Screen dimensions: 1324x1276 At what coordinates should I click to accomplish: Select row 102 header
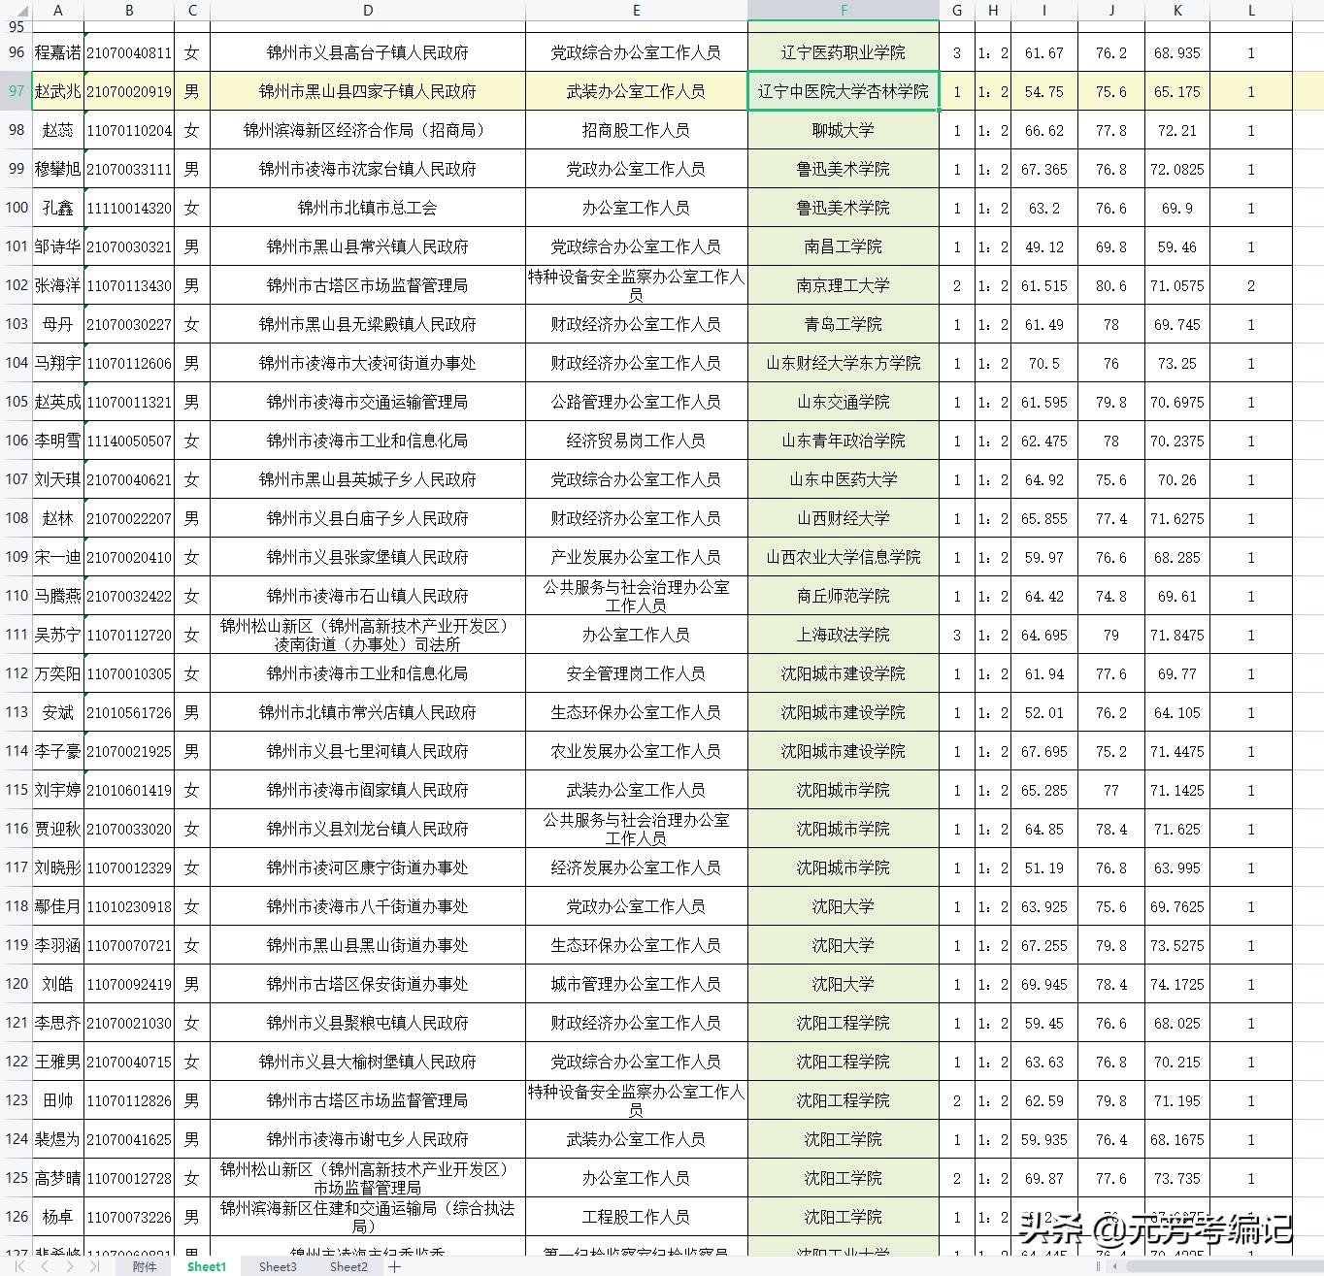pos(17,285)
